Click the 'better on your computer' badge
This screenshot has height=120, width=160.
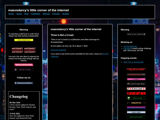click(x=136, y=34)
